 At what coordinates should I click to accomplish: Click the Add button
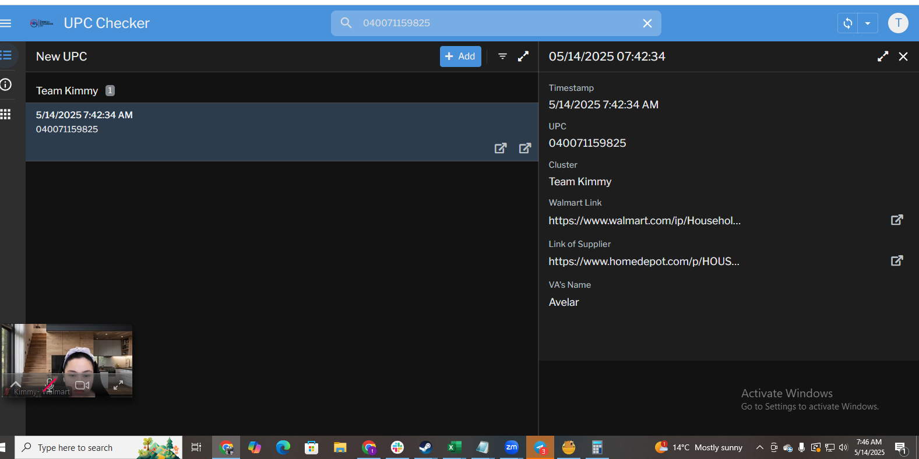[460, 57]
